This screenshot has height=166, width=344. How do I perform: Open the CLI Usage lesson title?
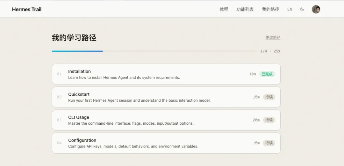click(79, 117)
